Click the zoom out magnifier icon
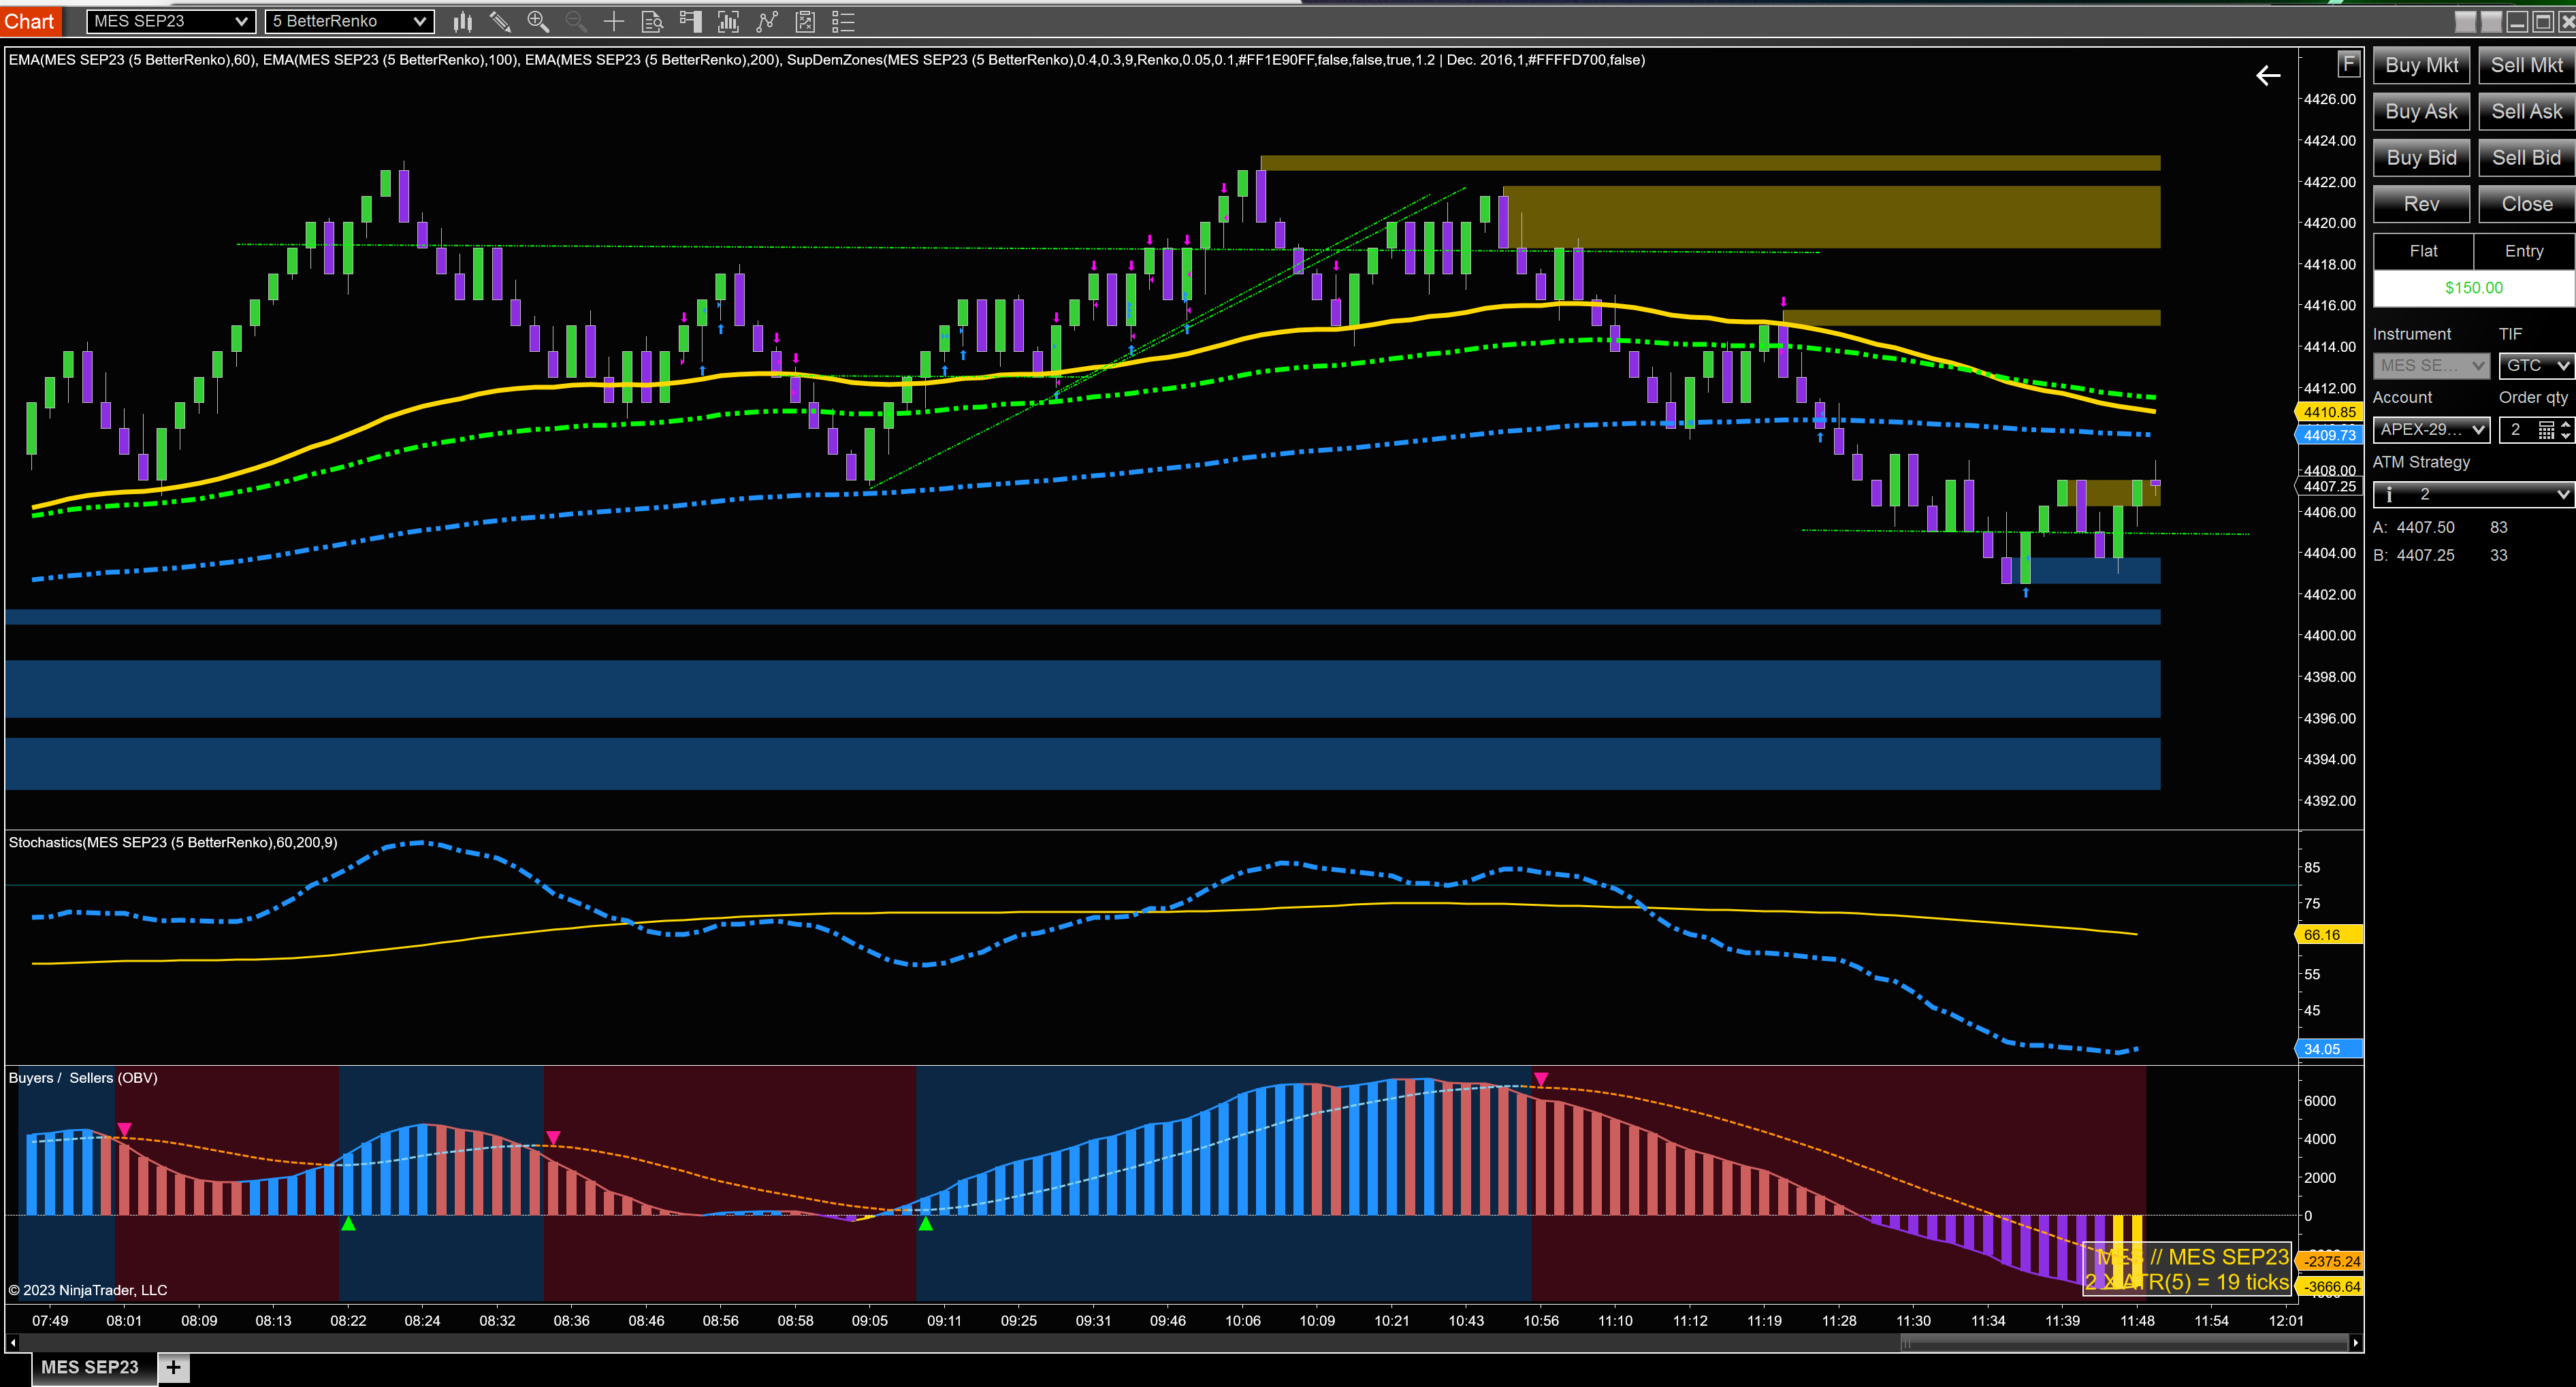The width and height of the screenshot is (2576, 1387). tap(576, 21)
